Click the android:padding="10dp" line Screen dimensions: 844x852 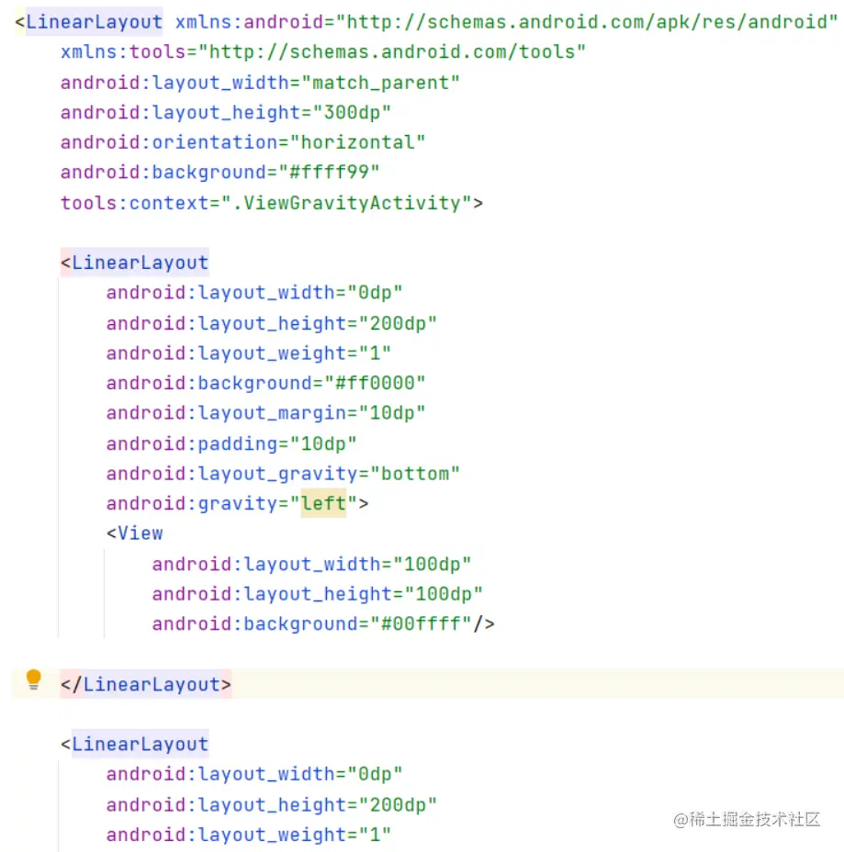(231, 444)
